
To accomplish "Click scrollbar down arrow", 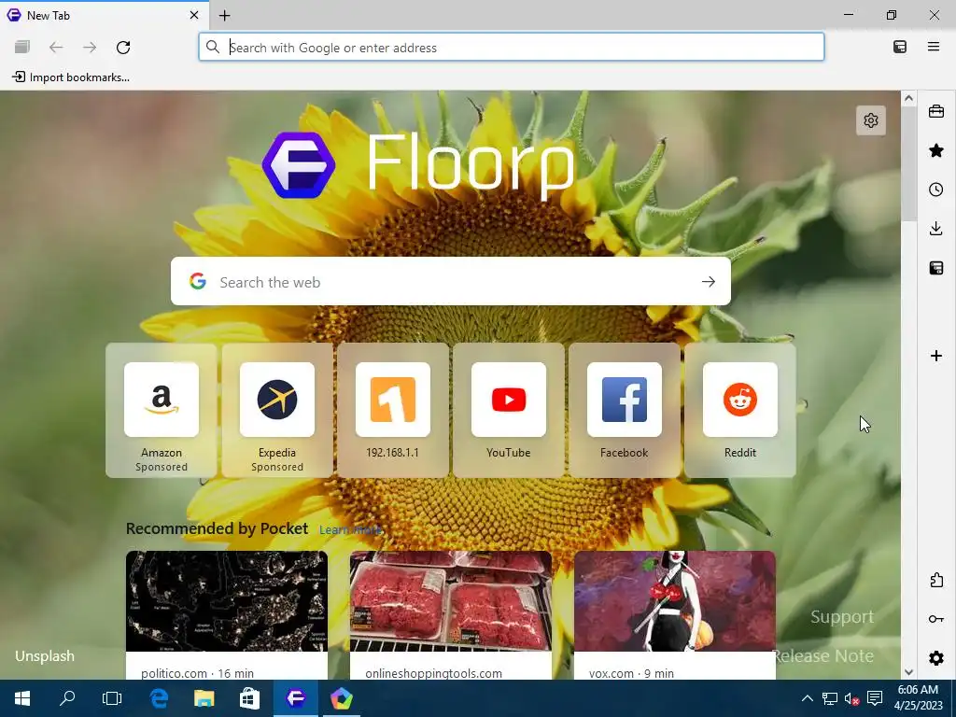I will pyautogui.click(x=908, y=672).
